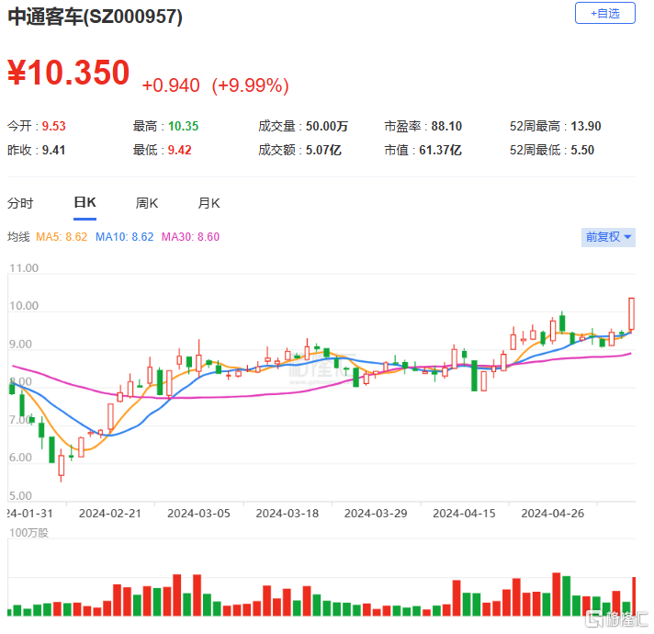
Task: Click the 2024-03-18 date axis label
Action: (x=287, y=513)
